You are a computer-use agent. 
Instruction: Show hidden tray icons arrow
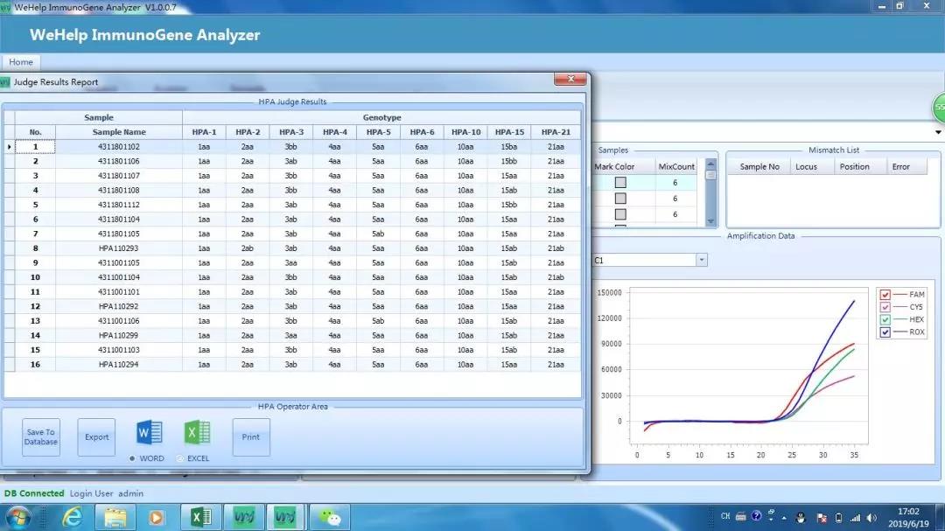click(784, 518)
